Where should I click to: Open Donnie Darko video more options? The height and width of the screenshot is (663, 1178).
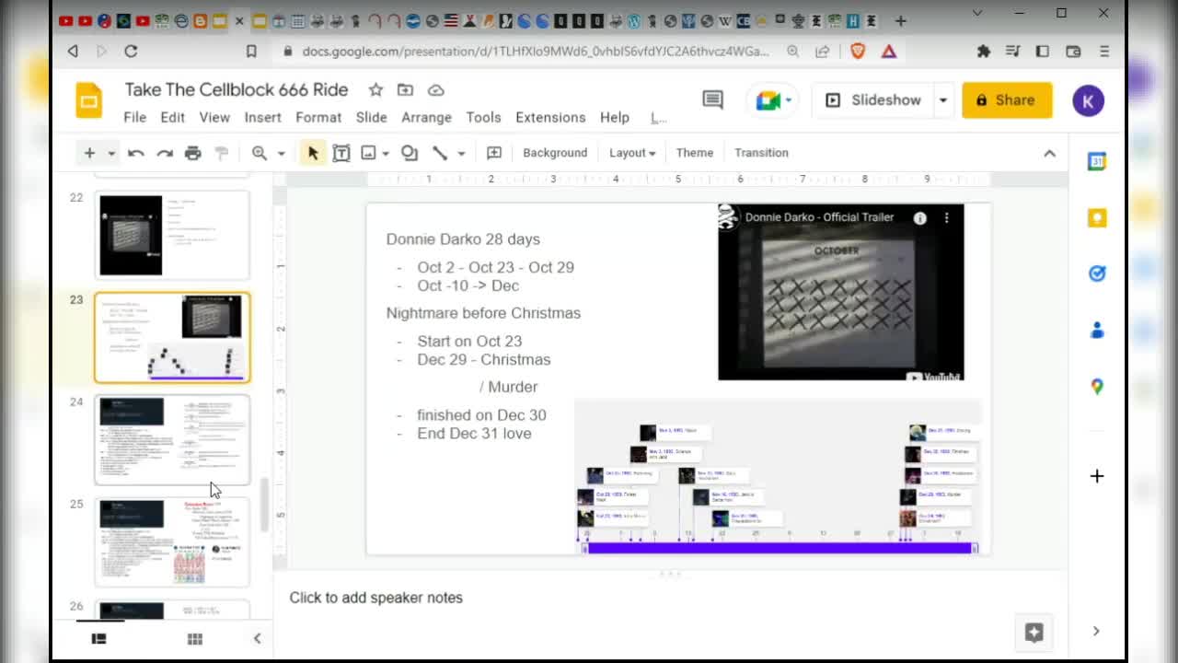coord(946,218)
